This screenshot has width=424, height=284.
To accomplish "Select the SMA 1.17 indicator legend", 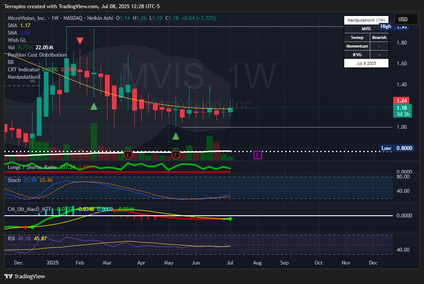I will [19, 26].
